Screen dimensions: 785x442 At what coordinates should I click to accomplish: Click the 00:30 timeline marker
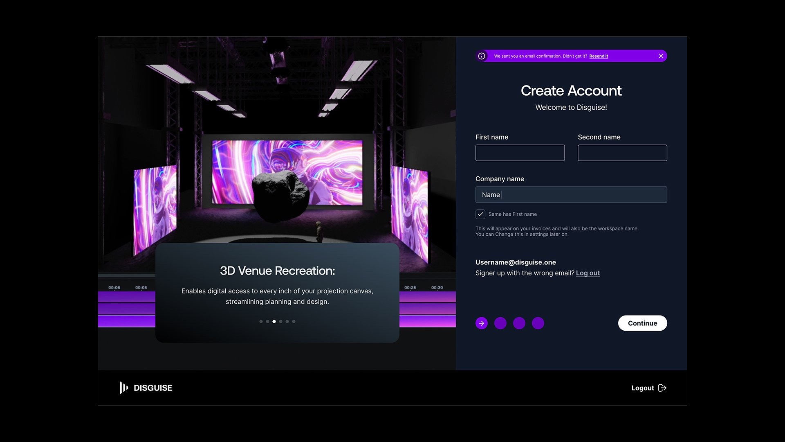(437, 288)
